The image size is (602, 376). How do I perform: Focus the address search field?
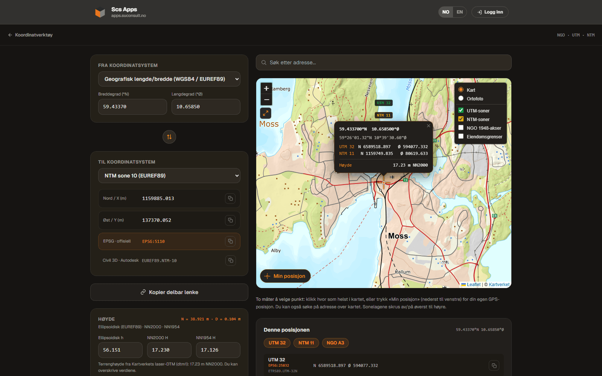pos(384,62)
